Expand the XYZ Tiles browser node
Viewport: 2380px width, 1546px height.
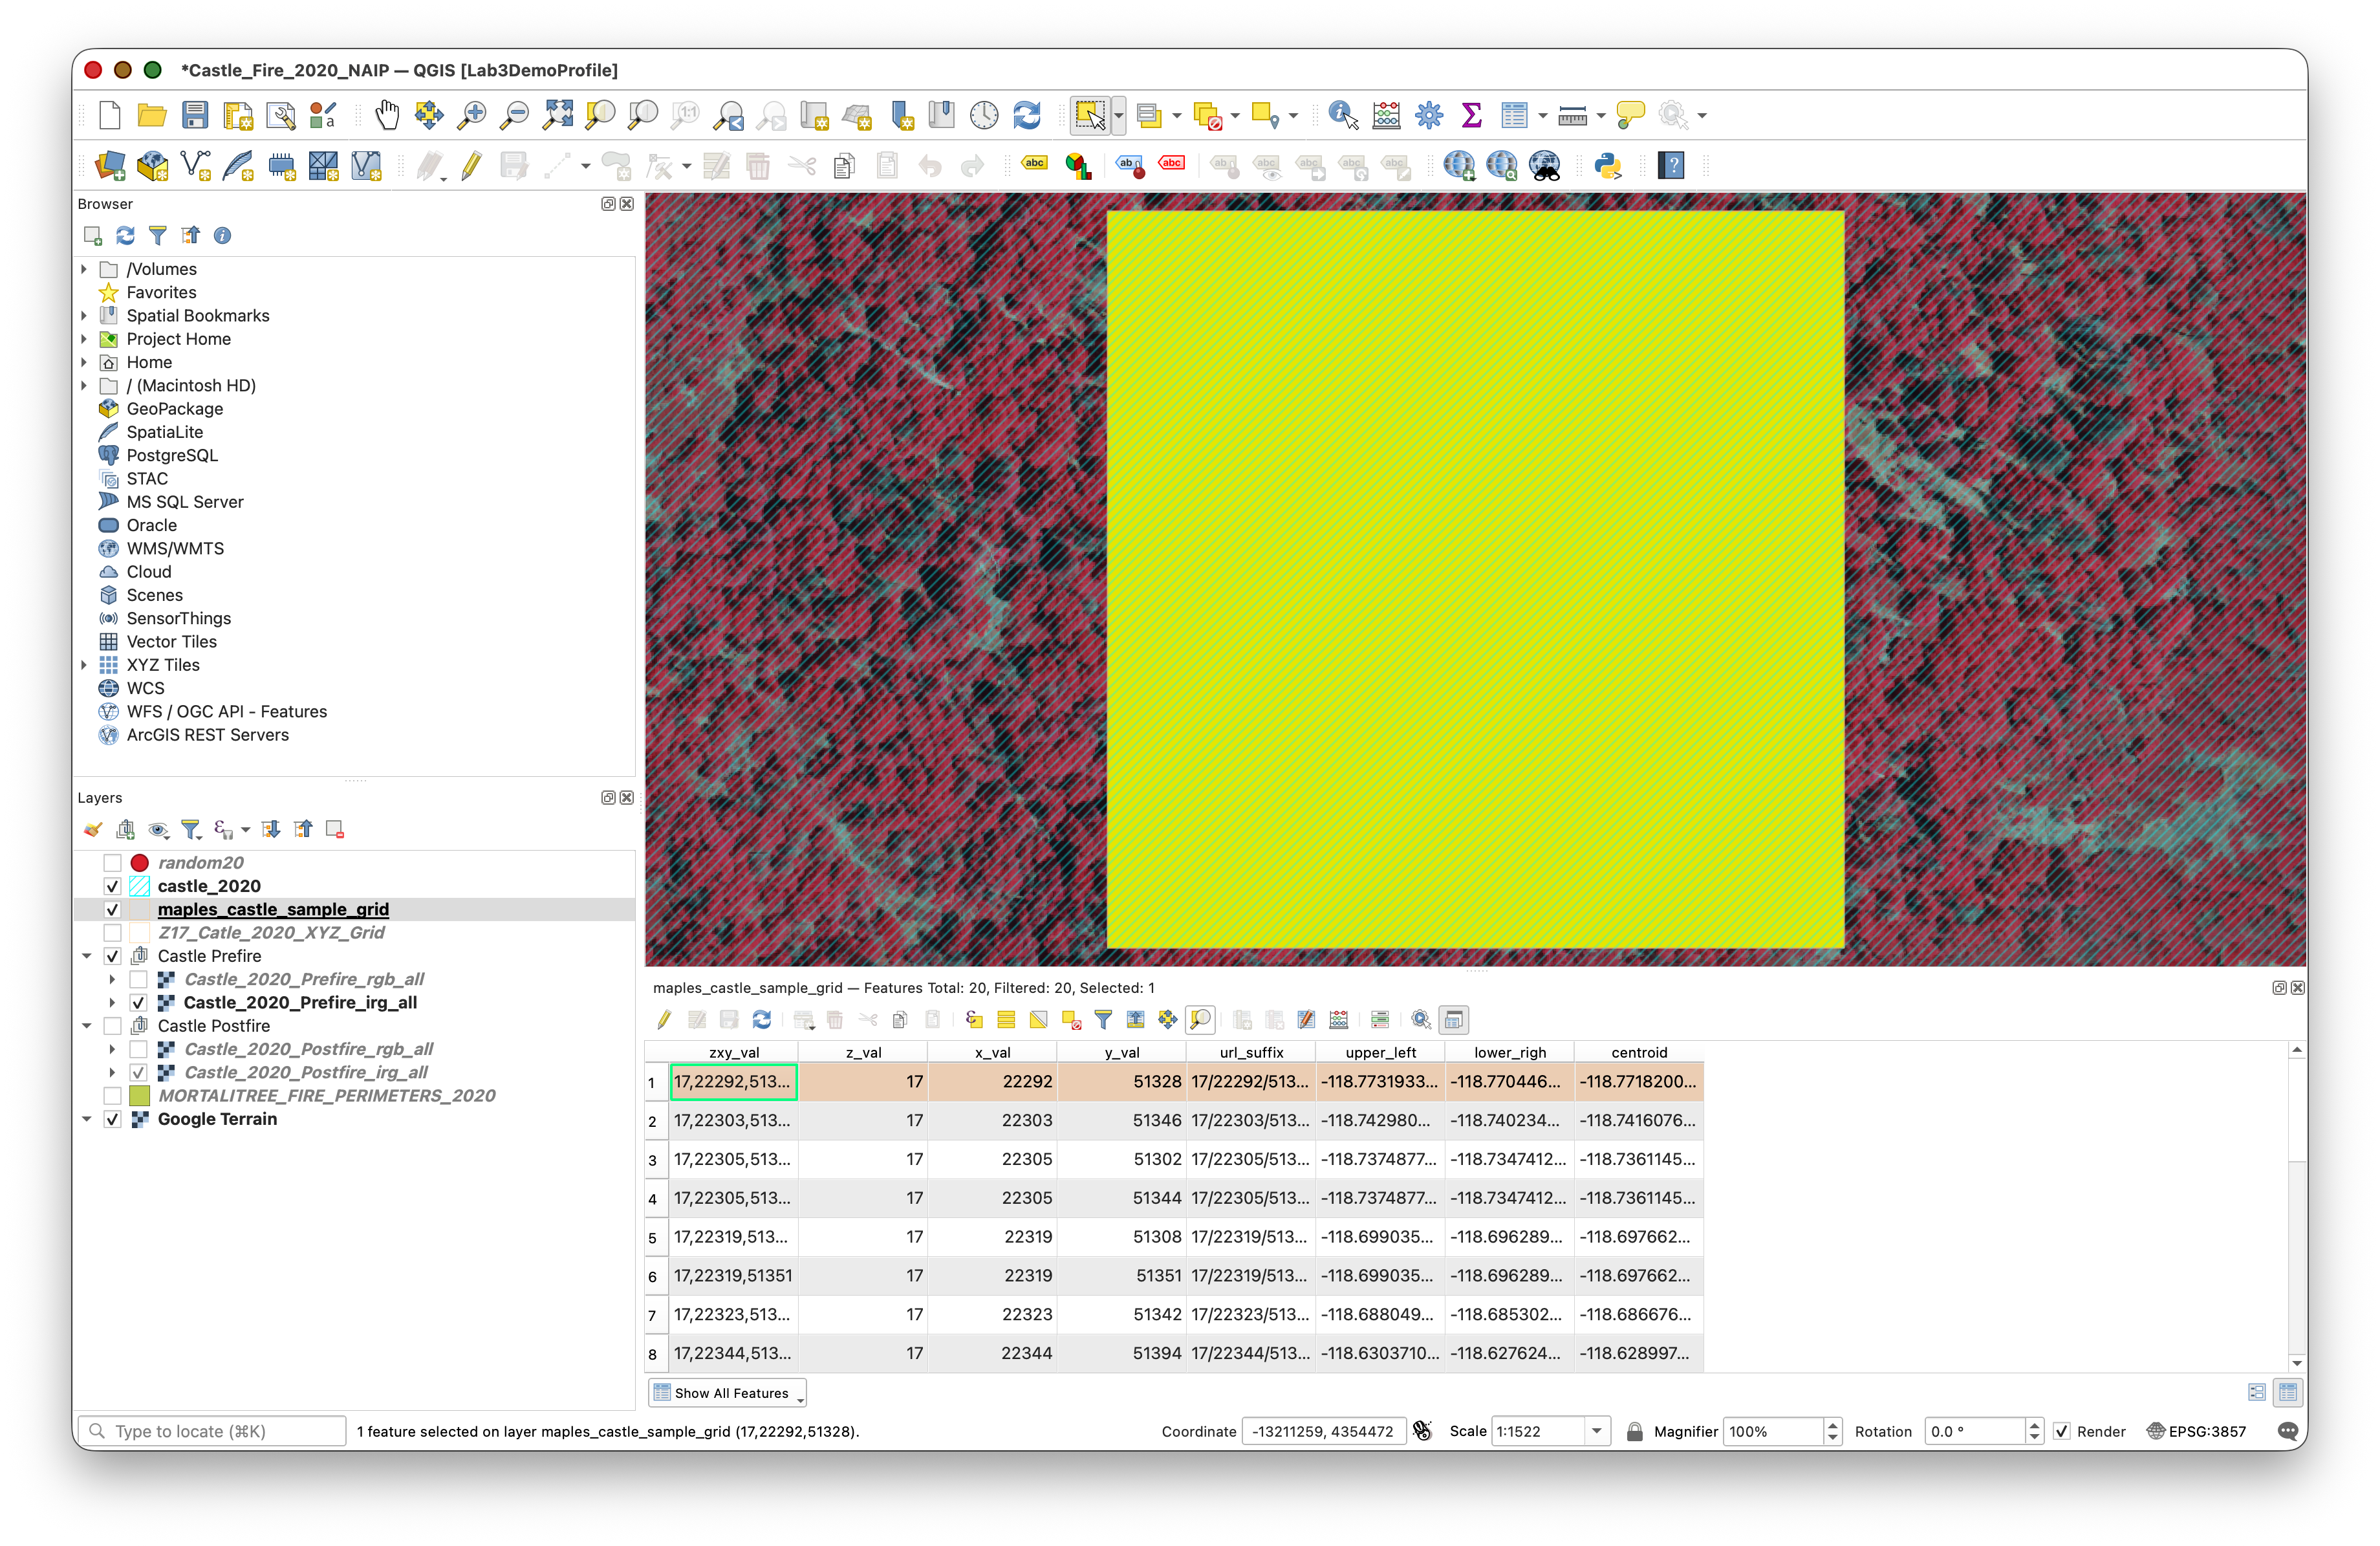pyautogui.click(x=84, y=665)
